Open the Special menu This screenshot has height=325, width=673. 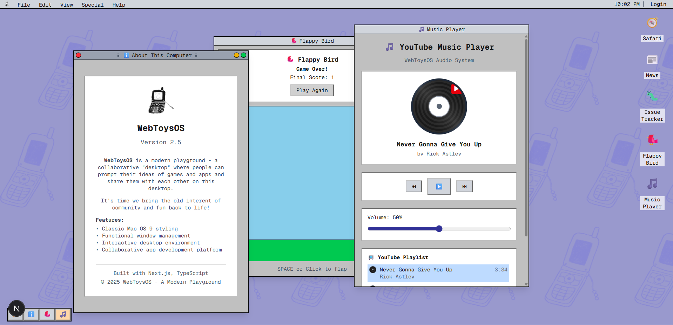coord(93,5)
